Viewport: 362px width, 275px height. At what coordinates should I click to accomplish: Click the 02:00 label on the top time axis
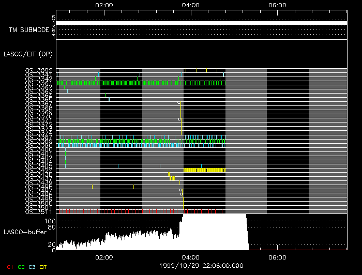(x=104, y=5)
